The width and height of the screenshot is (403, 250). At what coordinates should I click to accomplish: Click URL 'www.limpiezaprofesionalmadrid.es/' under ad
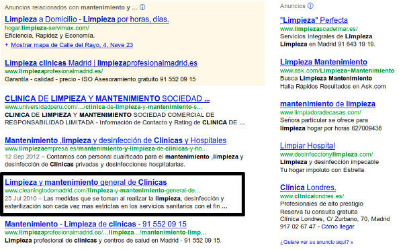(54, 71)
